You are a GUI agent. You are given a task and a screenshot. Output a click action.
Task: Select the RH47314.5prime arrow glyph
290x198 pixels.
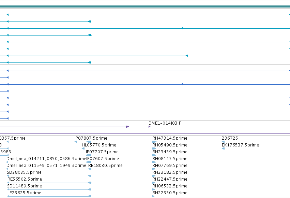[x=154, y=142]
